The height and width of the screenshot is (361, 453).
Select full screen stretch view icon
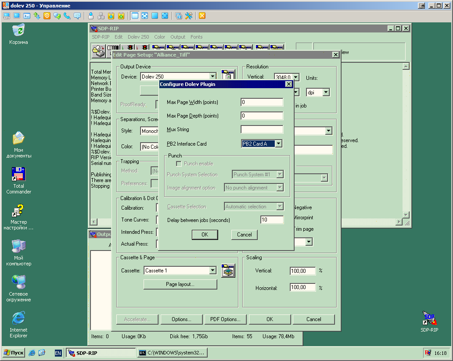165,16
